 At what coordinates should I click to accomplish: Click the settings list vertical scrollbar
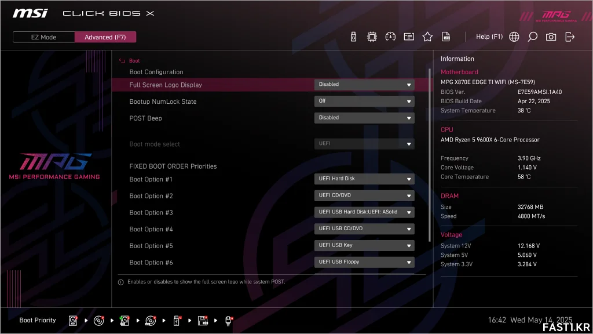[430, 155]
